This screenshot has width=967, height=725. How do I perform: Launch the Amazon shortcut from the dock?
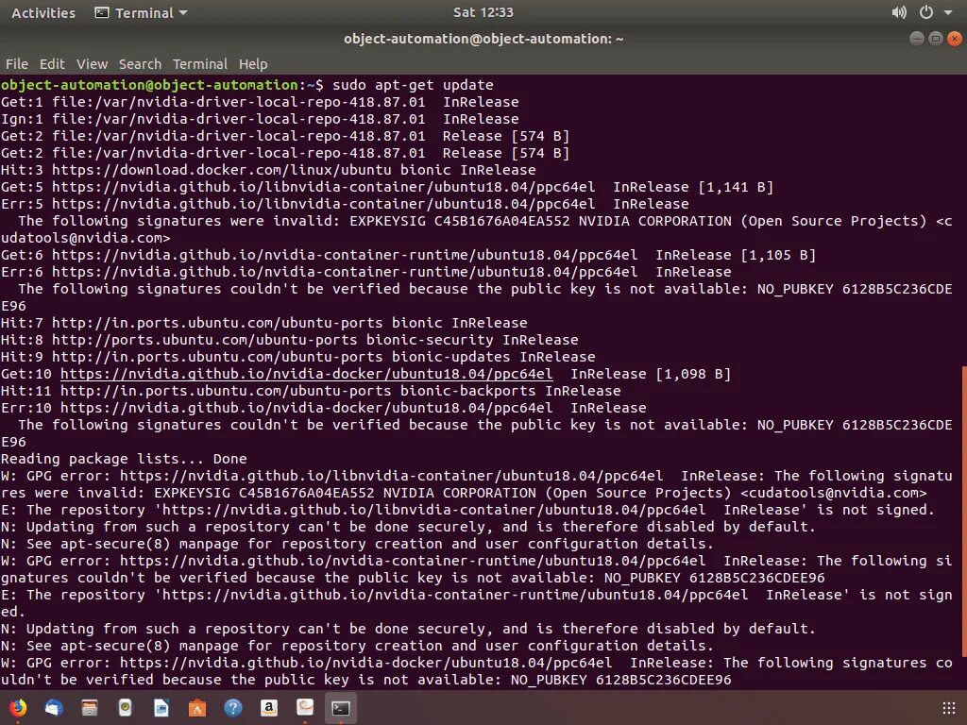pyautogui.click(x=268, y=706)
